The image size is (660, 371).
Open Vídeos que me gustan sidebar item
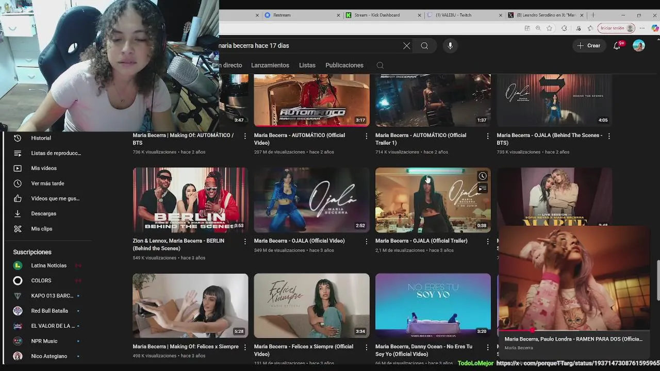(x=47, y=198)
